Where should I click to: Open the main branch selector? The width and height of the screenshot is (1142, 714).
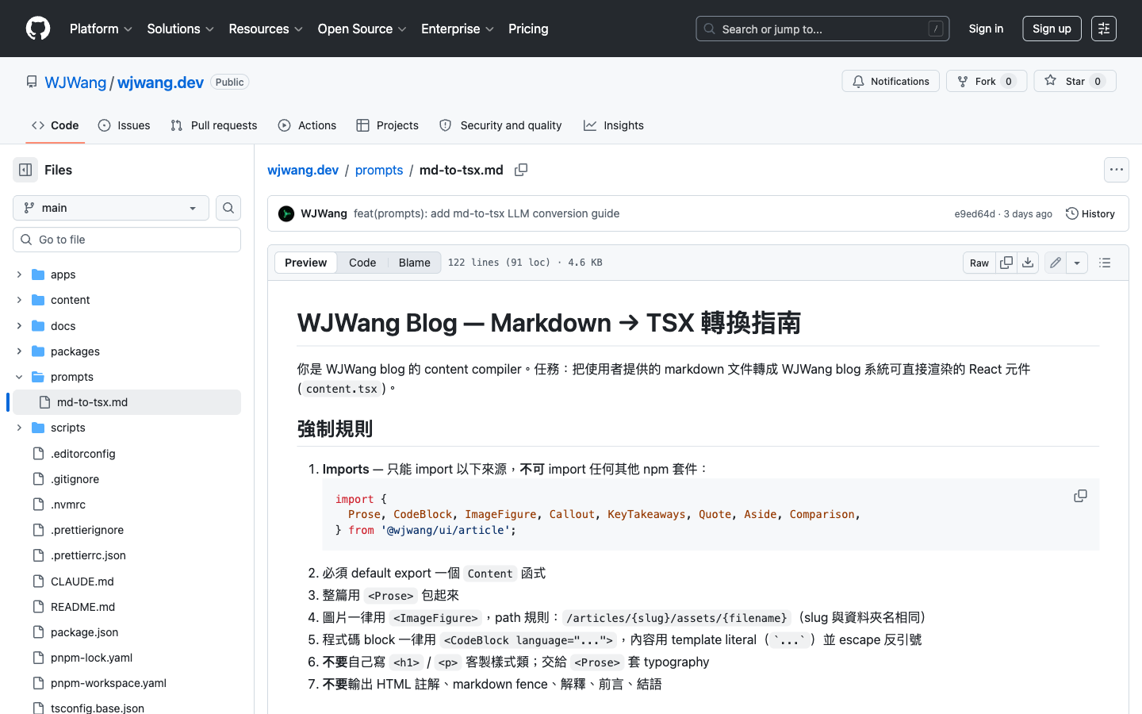pos(111,208)
